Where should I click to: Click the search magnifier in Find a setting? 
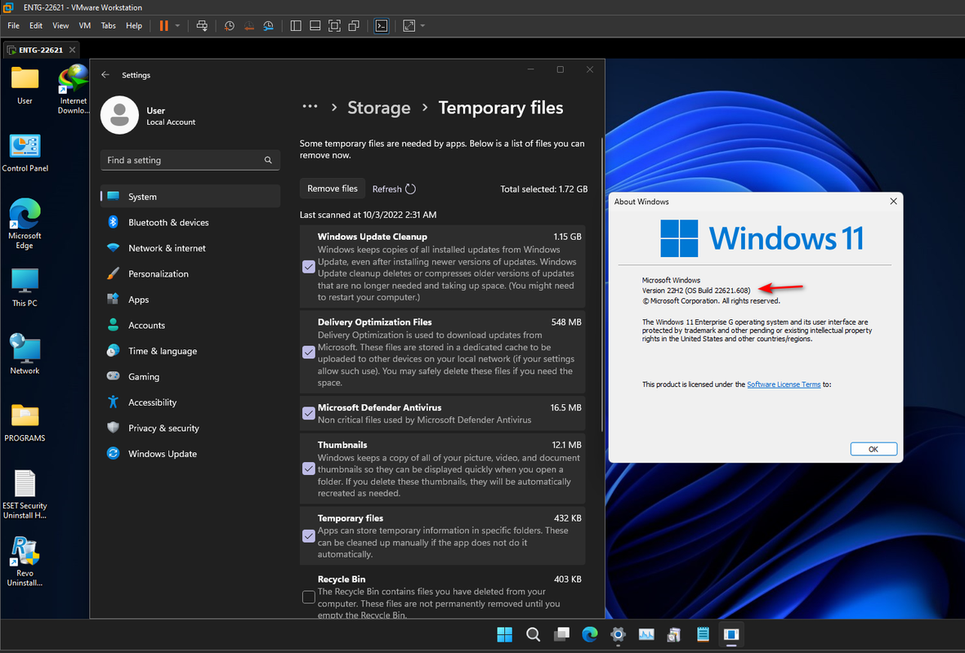pyautogui.click(x=268, y=160)
